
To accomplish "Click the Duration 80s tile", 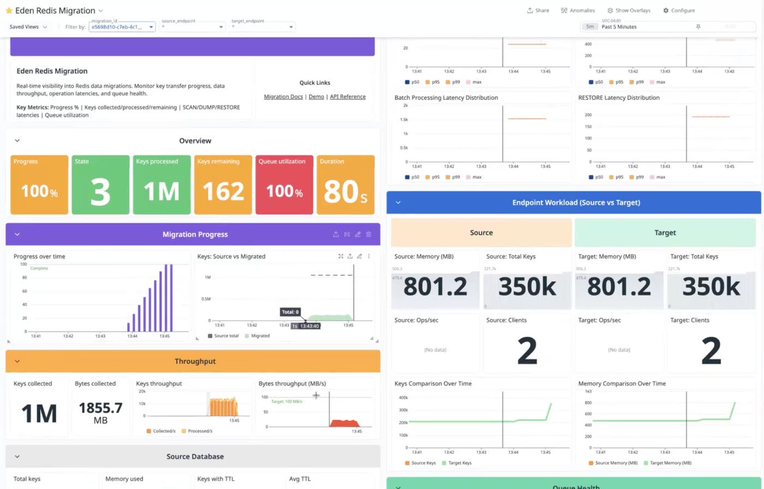I will coord(345,184).
